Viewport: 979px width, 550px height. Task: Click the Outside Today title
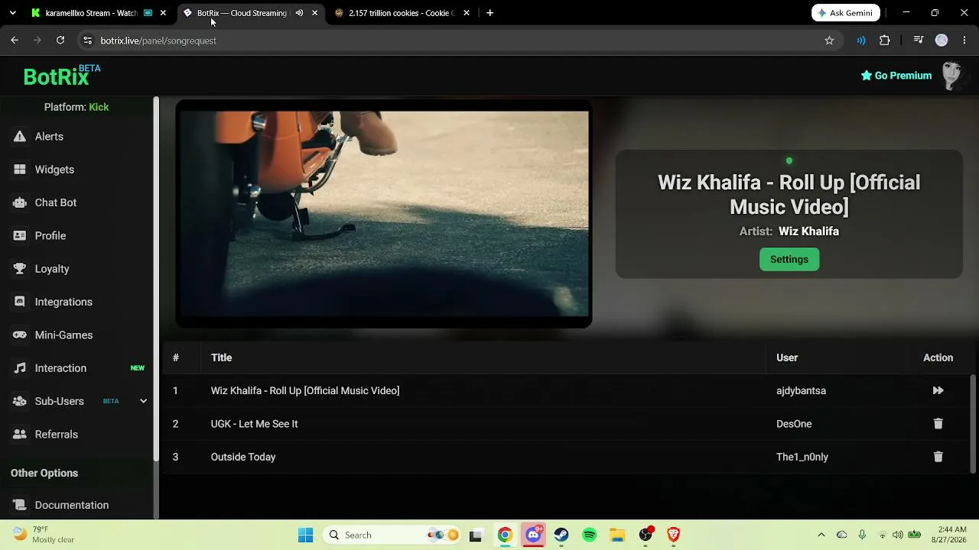(x=243, y=457)
